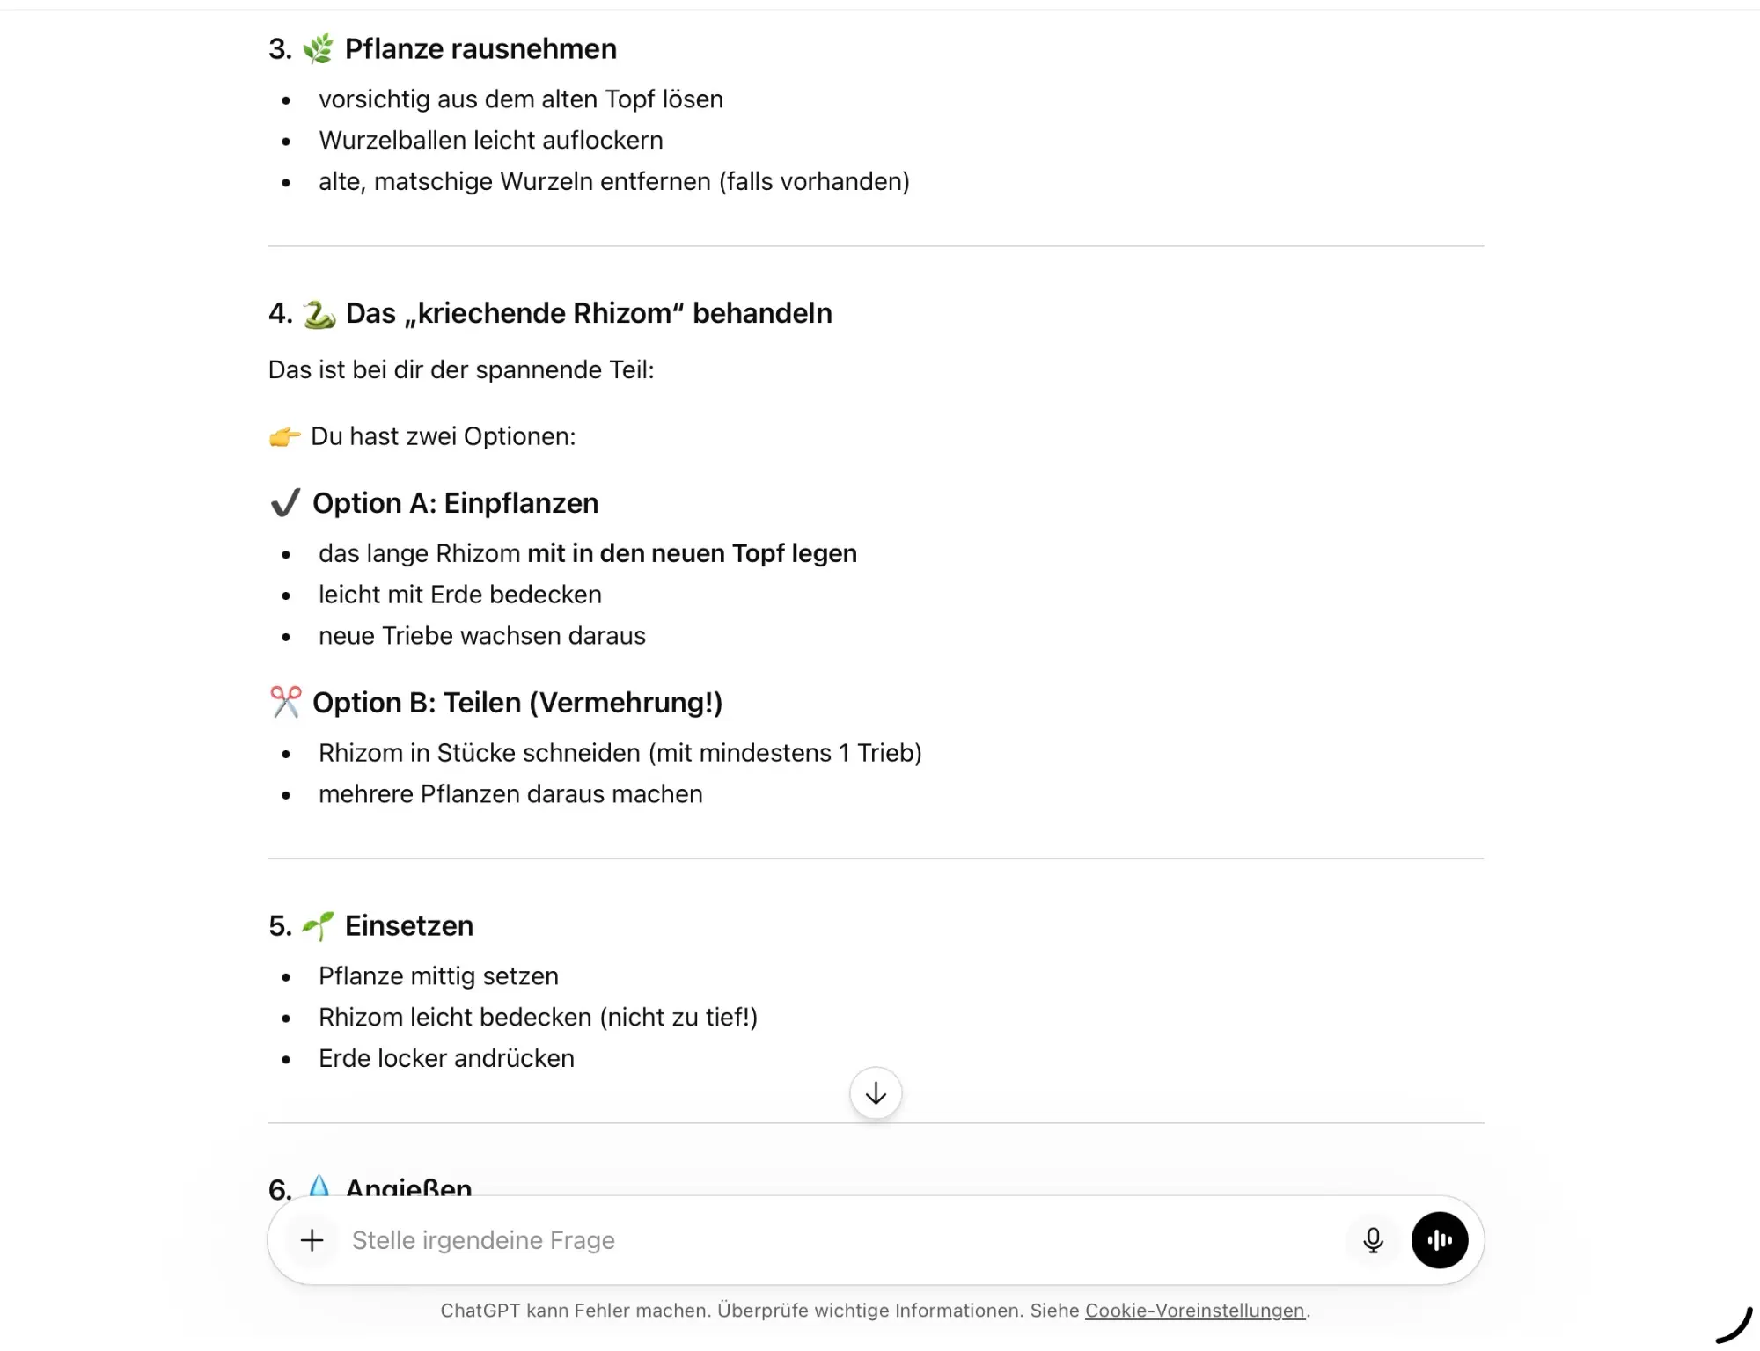The image size is (1760, 1351).
Task: Start dictation with the microphone icon
Action: 1372,1240
